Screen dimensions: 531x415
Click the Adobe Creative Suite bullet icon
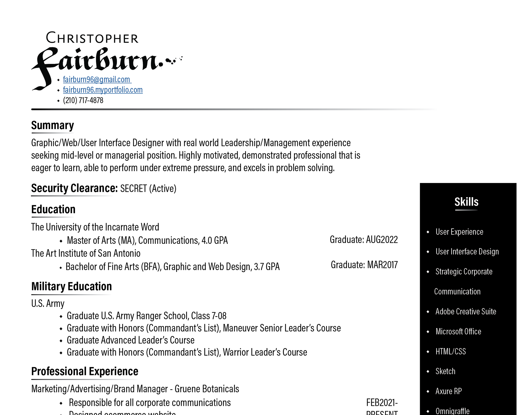428,312
